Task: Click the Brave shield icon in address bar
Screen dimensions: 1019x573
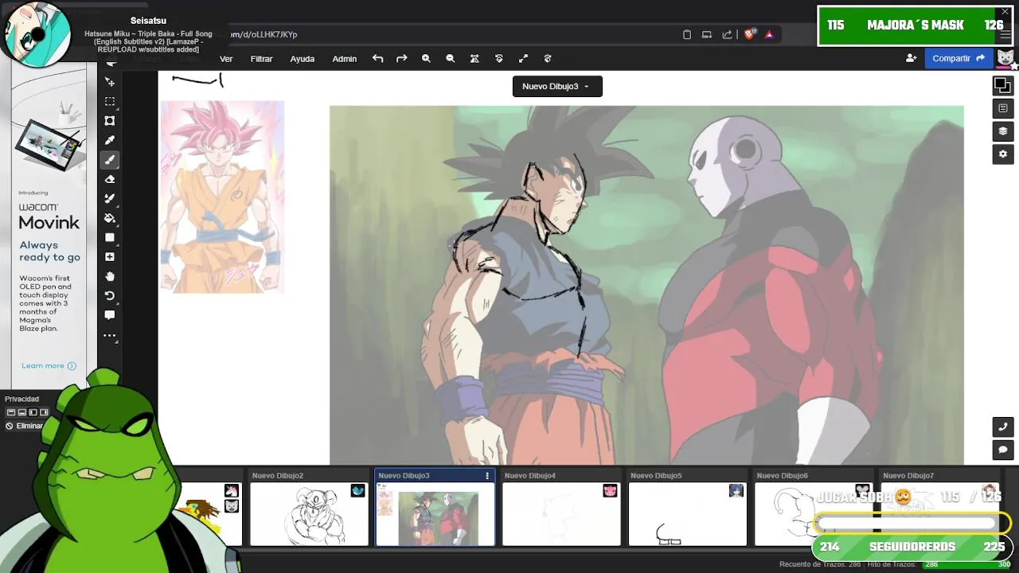Action: [749, 34]
